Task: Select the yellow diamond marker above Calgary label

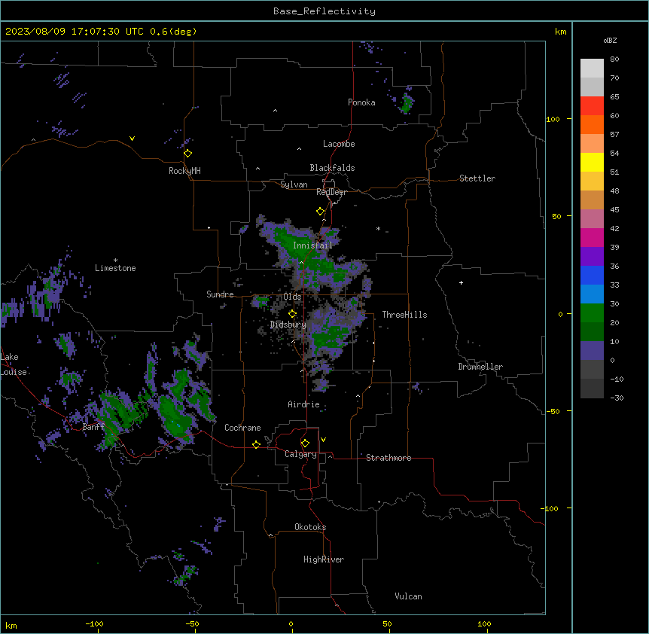Action: (x=305, y=443)
